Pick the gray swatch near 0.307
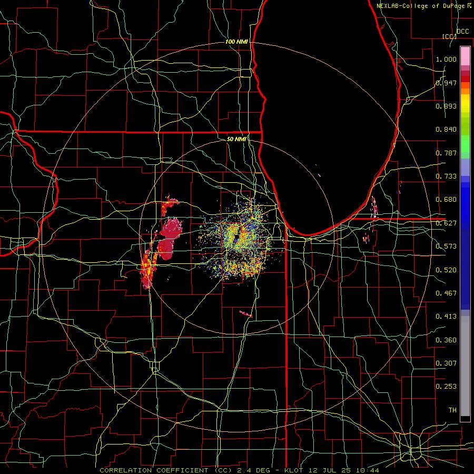 (465, 366)
